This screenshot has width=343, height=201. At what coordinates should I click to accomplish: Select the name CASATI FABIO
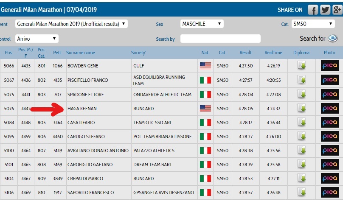point(81,123)
